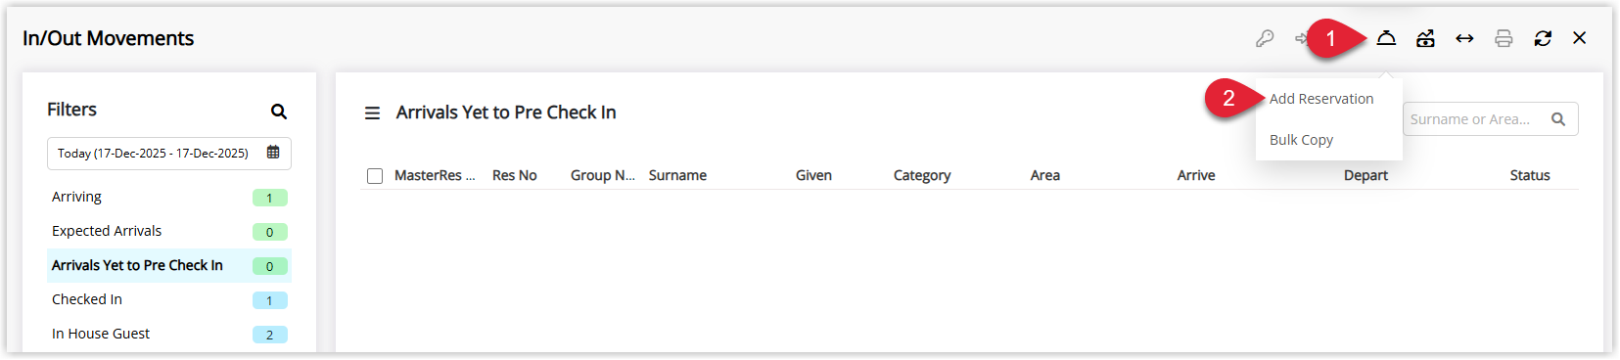Select the In House Guest filter
The width and height of the screenshot is (1620, 360).
click(x=169, y=334)
